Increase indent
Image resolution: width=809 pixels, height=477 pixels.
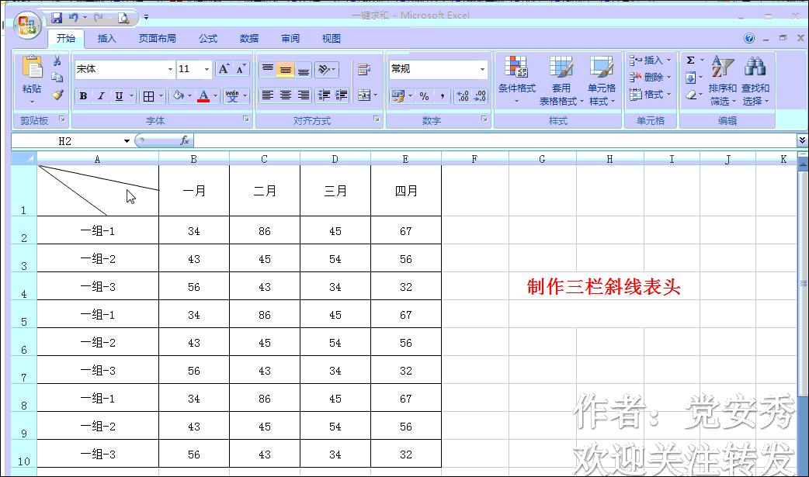pyautogui.click(x=341, y=95)
